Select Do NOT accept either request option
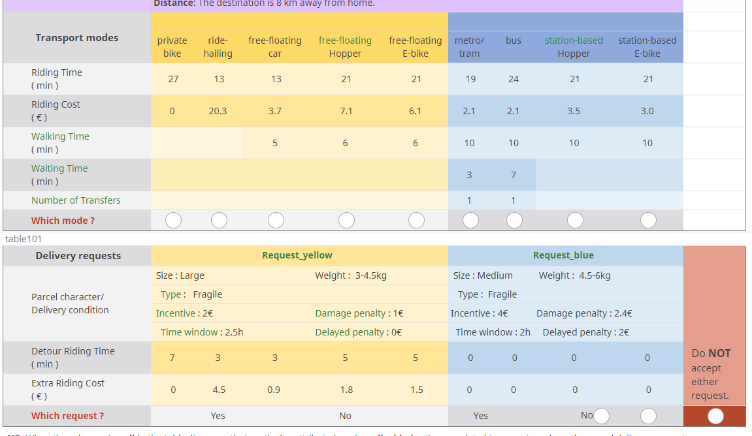 pyautogui.click(x=715, y=416)
